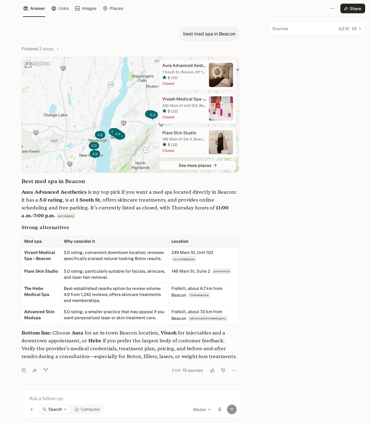Switch to the Images tab
This screenshot has width=370, height=423.
pyautogui.click(x=86, y=8)
